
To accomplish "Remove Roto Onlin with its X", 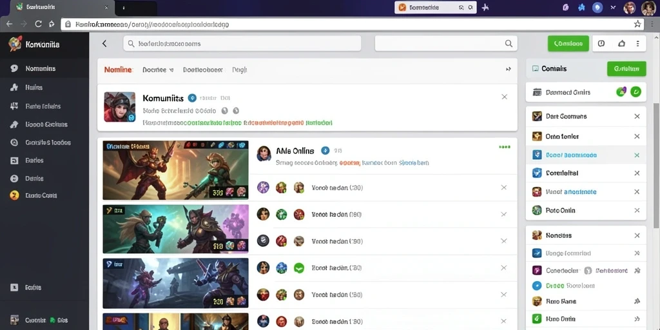I will point(637,210).
